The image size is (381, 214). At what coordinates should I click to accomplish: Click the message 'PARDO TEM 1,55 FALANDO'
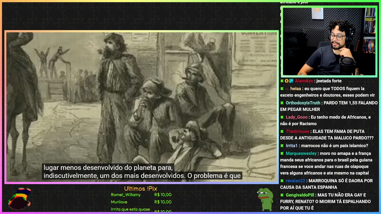[x=350, y=103]
